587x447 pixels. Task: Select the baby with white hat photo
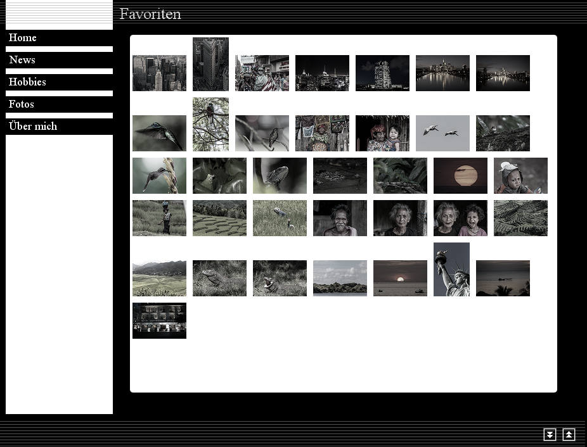(520, 175)
